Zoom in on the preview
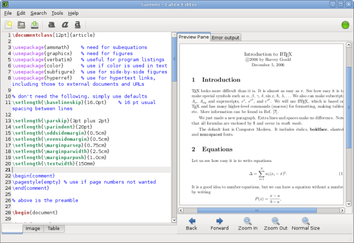Screen dimensions: 354x243 coord(248,224)
